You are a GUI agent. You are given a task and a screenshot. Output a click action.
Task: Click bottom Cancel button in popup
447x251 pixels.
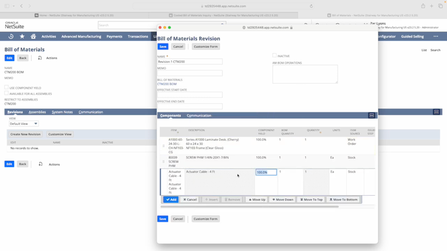[178, 219]
